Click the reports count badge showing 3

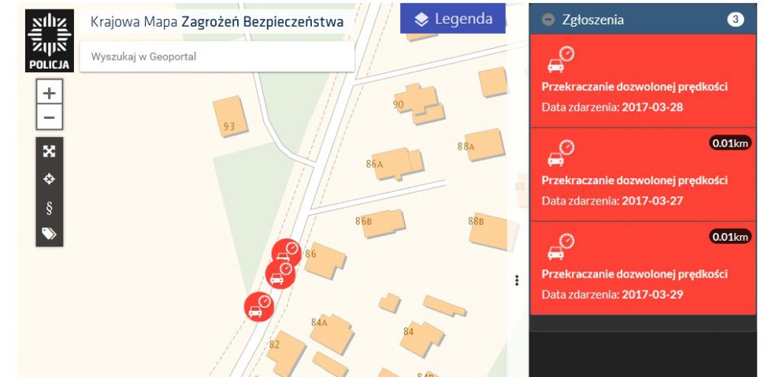[736, 20]
